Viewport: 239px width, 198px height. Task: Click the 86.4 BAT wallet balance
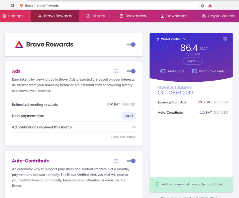click(194, 48)
